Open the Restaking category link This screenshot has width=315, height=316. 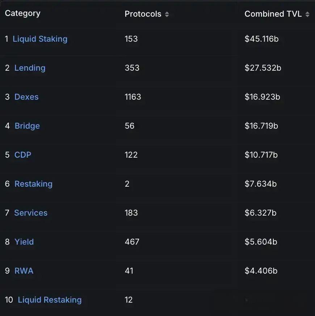tap(33, 184)
